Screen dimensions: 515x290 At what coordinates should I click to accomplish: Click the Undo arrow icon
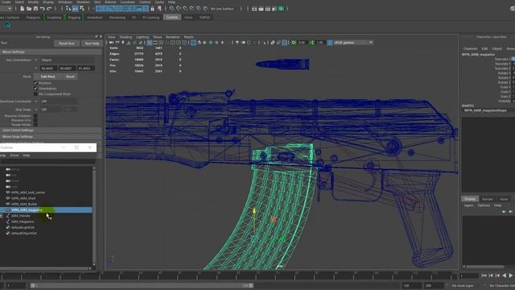point(43,9)
